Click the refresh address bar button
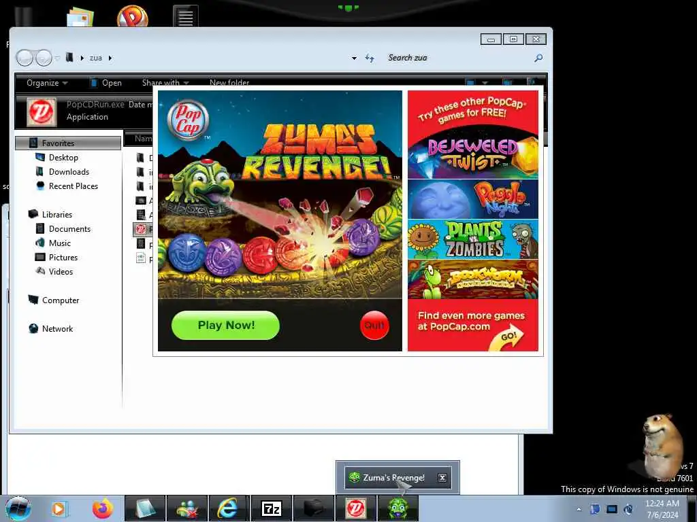 click(x=370, y=58)
